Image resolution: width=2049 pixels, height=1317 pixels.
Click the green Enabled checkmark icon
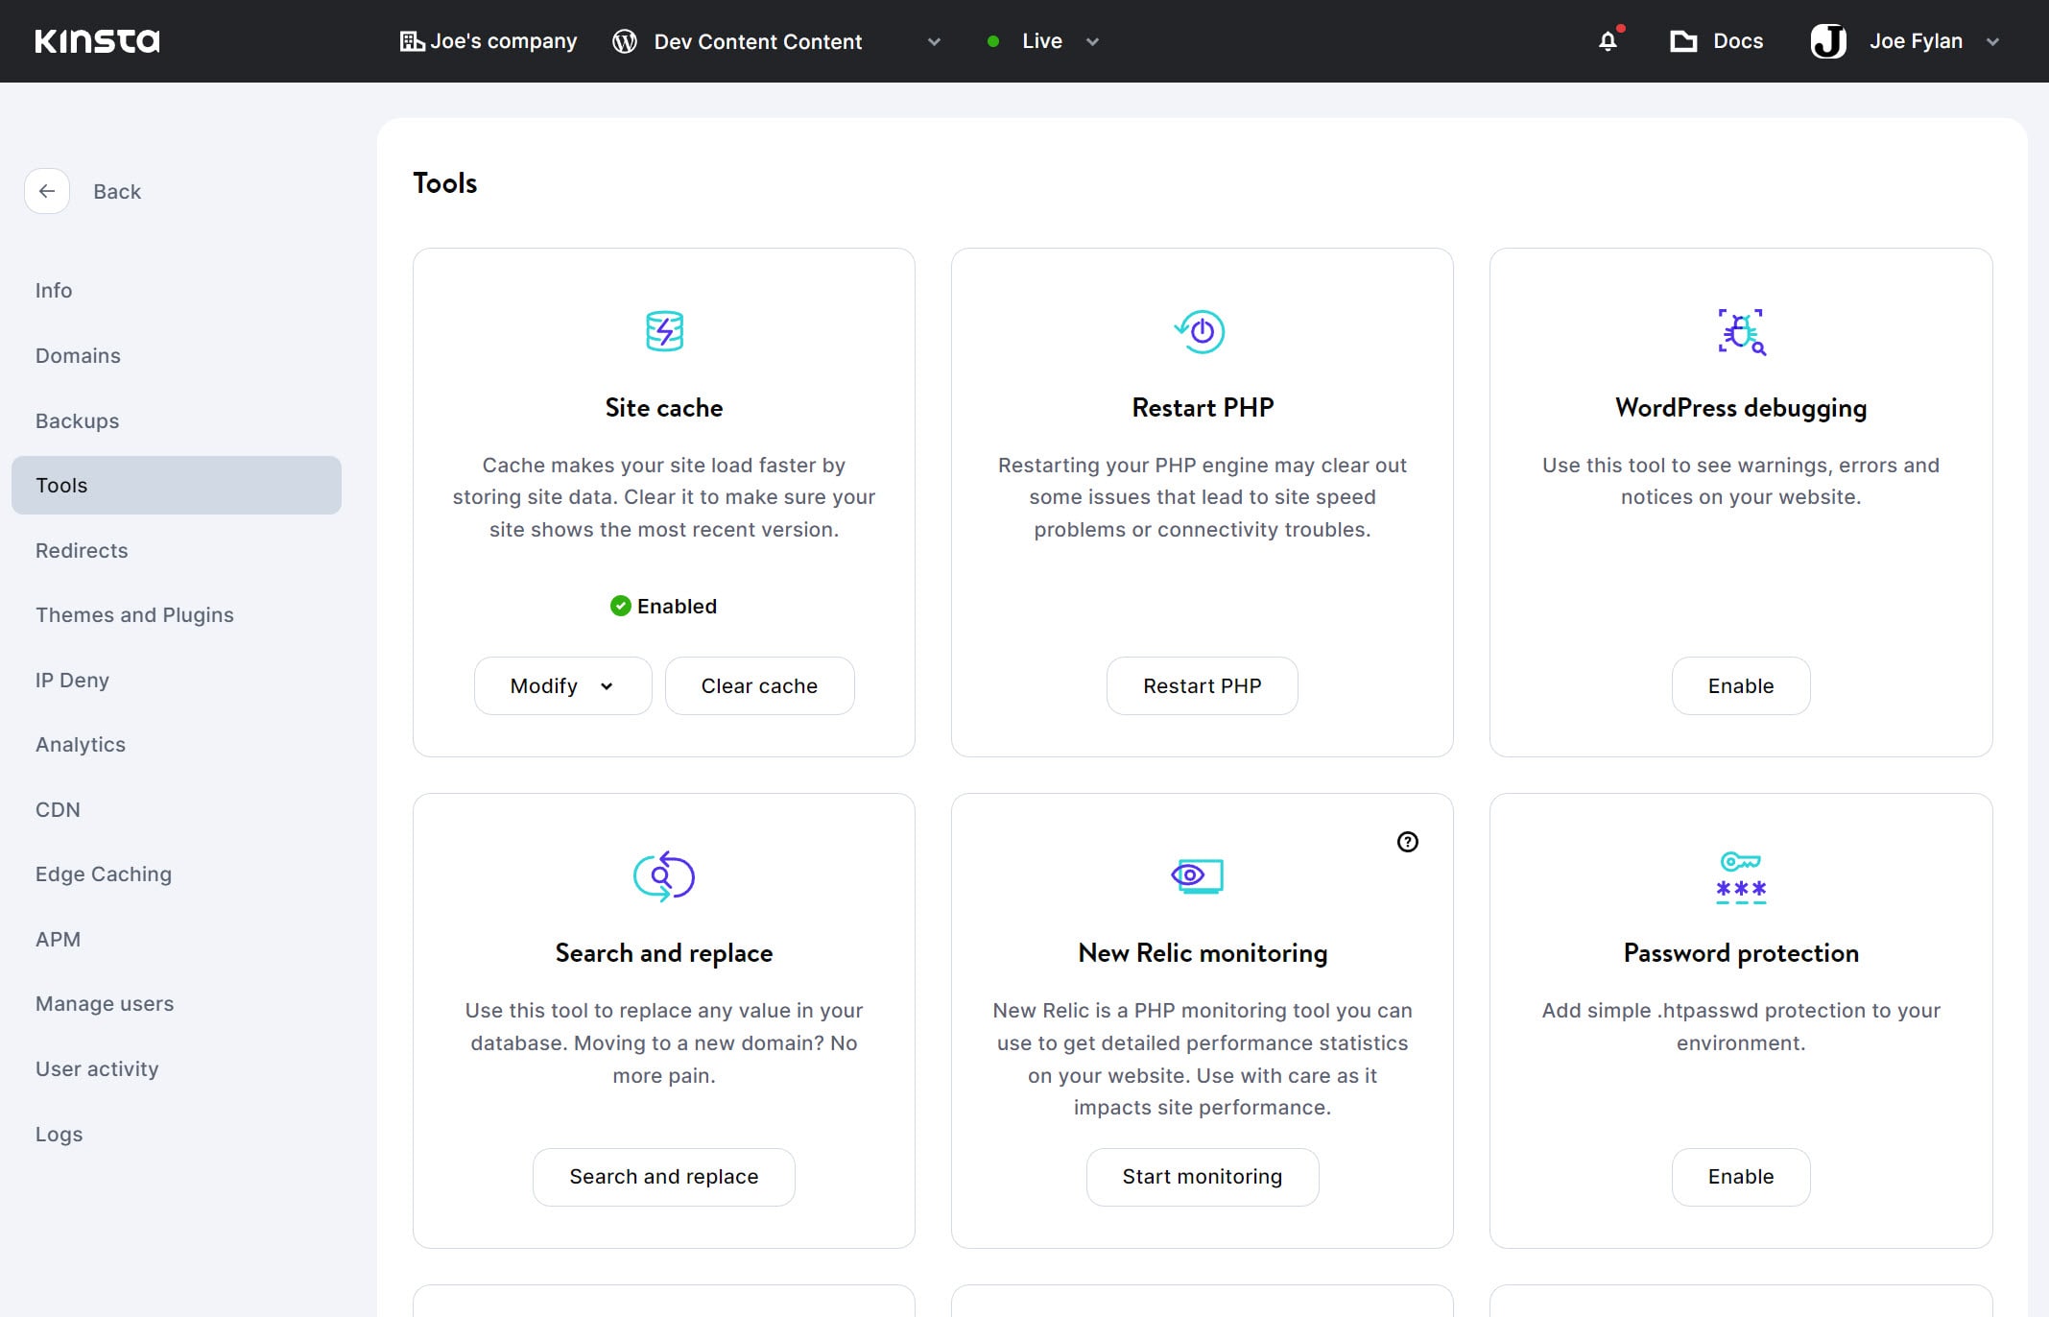click(621, 606)
